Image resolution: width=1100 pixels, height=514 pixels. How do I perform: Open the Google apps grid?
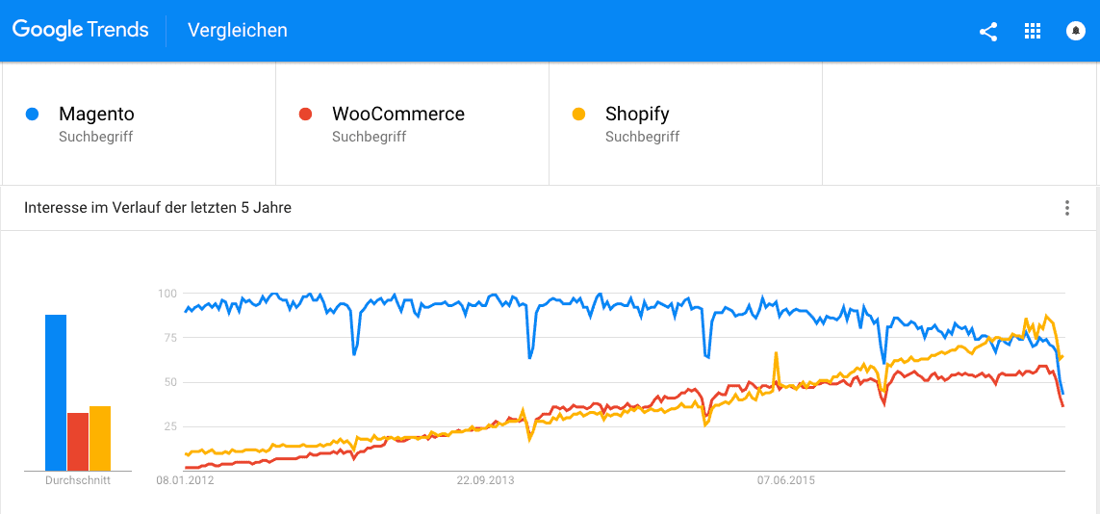point(1033,31)
